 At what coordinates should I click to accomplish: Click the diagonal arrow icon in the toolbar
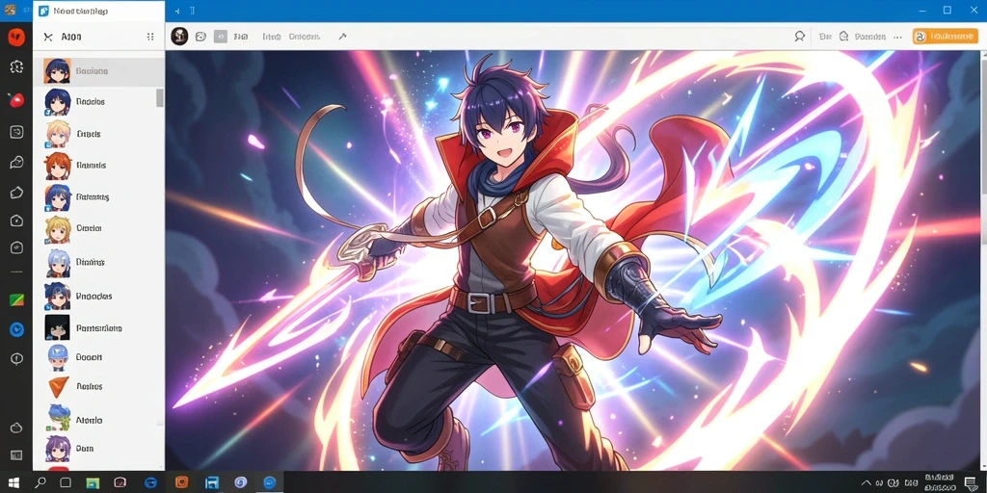342,37
